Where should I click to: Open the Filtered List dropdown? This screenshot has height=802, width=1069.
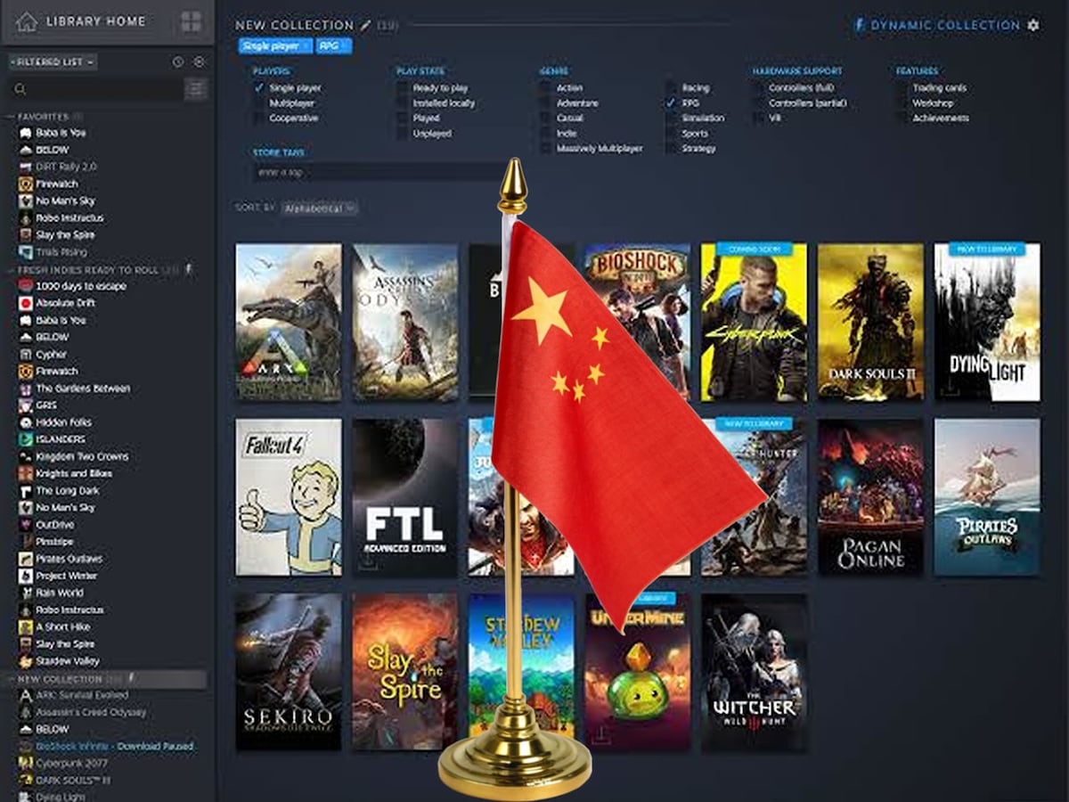point(53,62)
